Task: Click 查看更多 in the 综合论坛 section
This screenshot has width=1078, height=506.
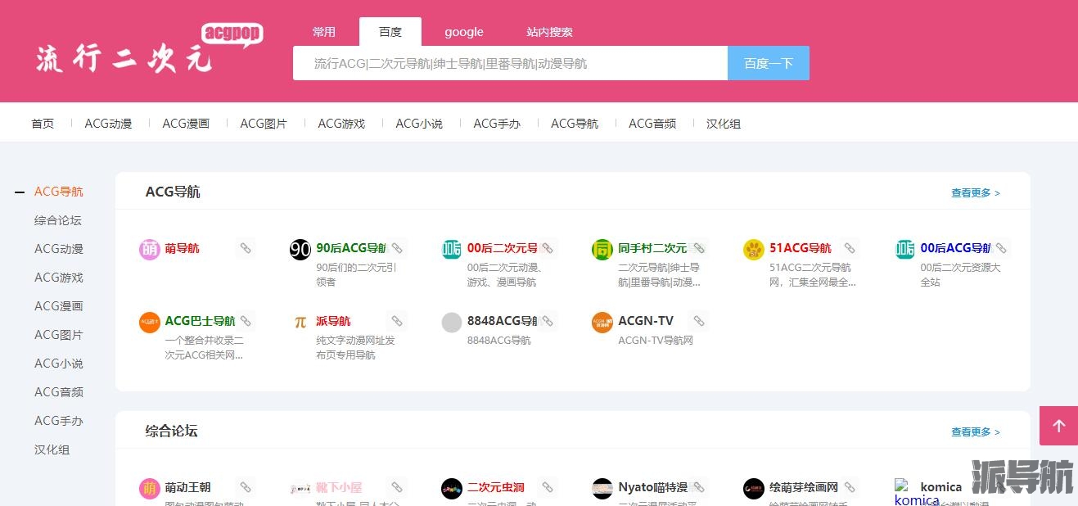Action: tap(976, 432)
